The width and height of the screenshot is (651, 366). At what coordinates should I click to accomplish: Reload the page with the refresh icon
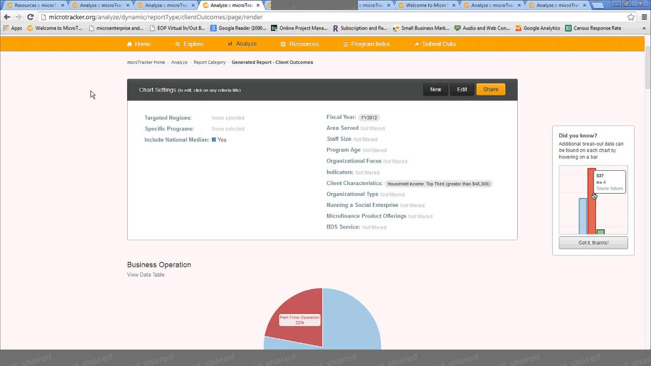30,17
